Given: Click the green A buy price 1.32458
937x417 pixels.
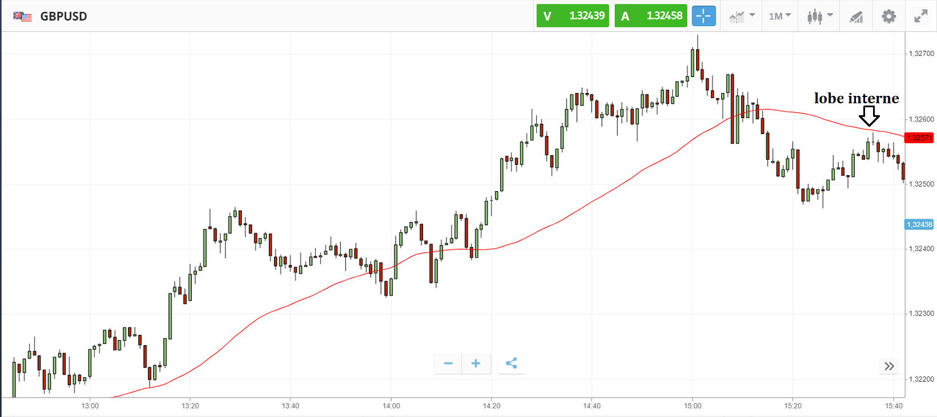Looking at the screenshot, I should pos(650,16).
